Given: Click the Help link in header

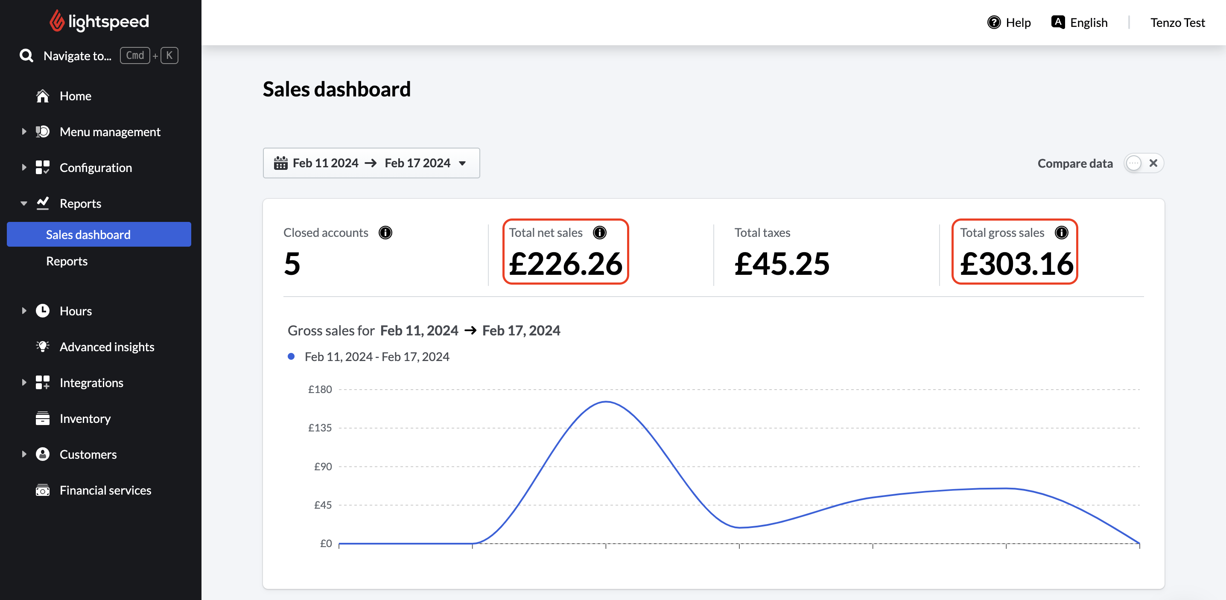Looking at the screenshot, I should tap(1008, 22).
